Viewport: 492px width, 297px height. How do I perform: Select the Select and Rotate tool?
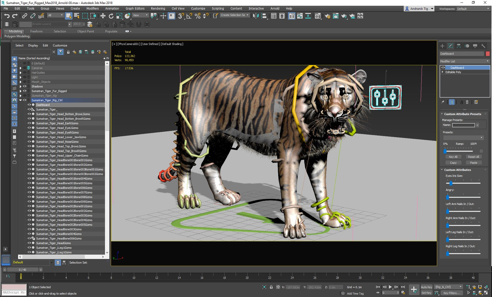[x=111, y=16]
